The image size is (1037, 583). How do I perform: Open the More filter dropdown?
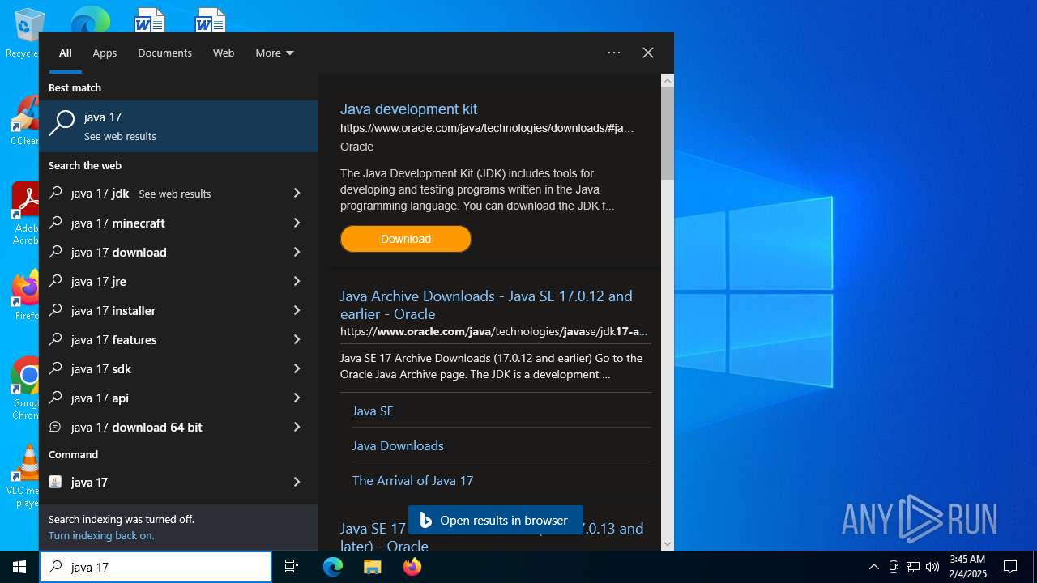[275, 53]
